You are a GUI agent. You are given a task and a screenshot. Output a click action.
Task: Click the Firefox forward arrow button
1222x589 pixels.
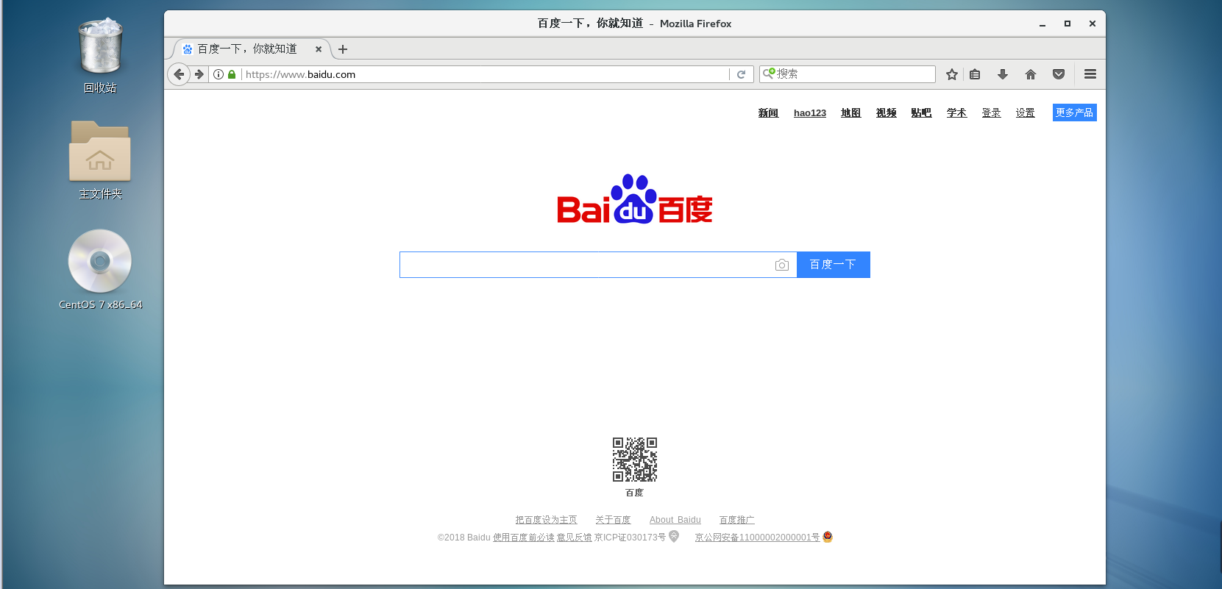[x=199, y=74]
